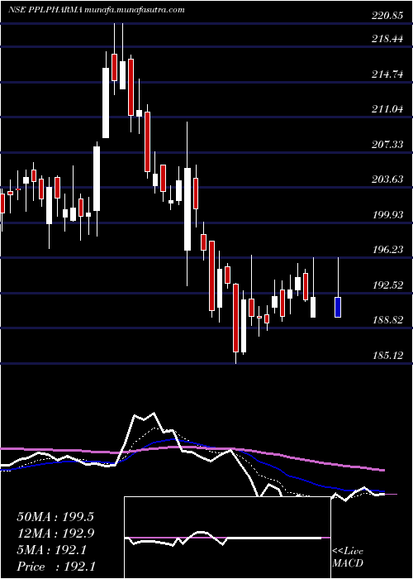Image resolution: width=413 pixels, height=579 pixels.
Task: Click the blue latest-session candlestick
Action: point(338,307)
